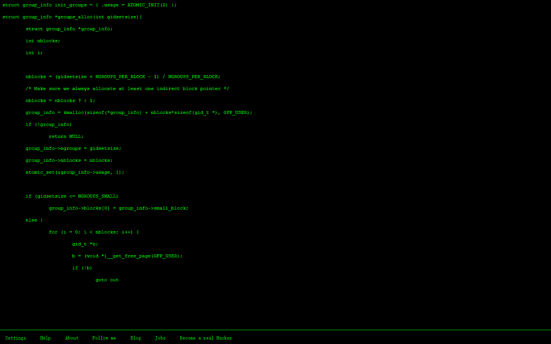
Task: Click the init_groups ATOMIC_INIT code line
Action: coord(90,5)
